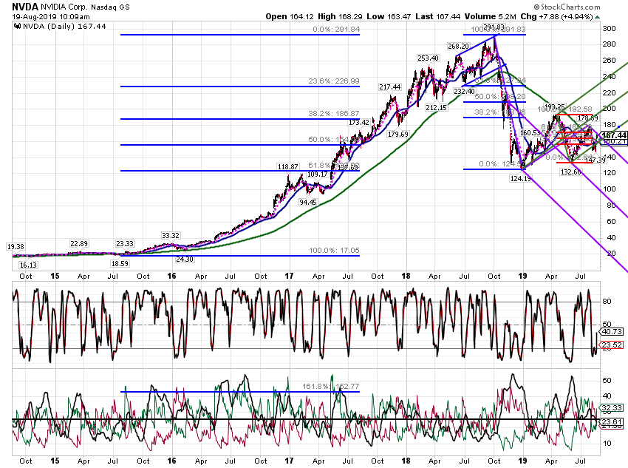Viewport: 628px width, 468px height.
Task: Click the Volume 5.2M header value
Action: click(x=491, y=16)
